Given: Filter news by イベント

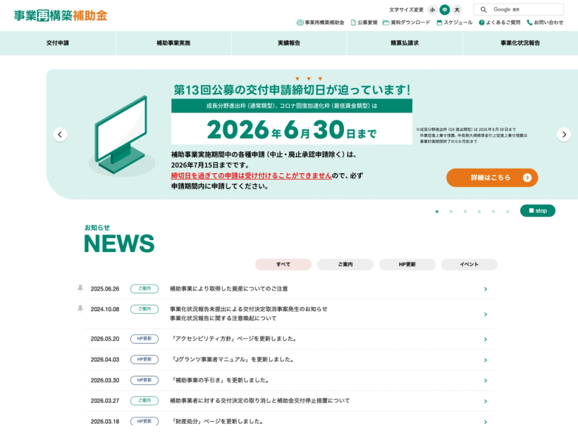Looking at the screenshot, I should point(469,264).
